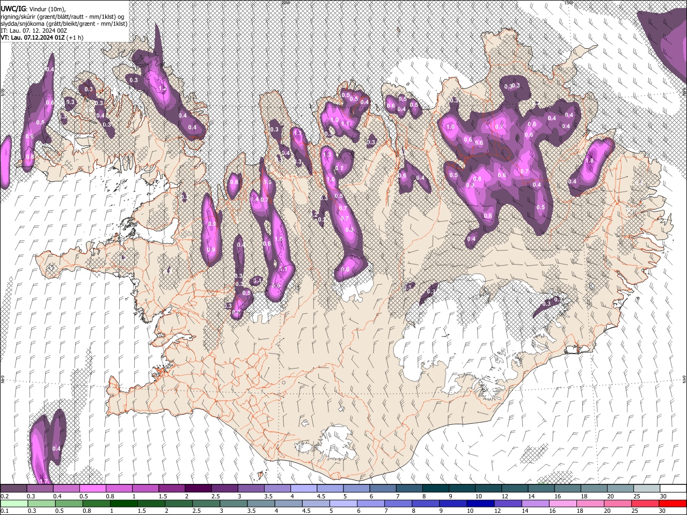Pick the pale grey upper swatch between 25 and 30

[646, 489]
